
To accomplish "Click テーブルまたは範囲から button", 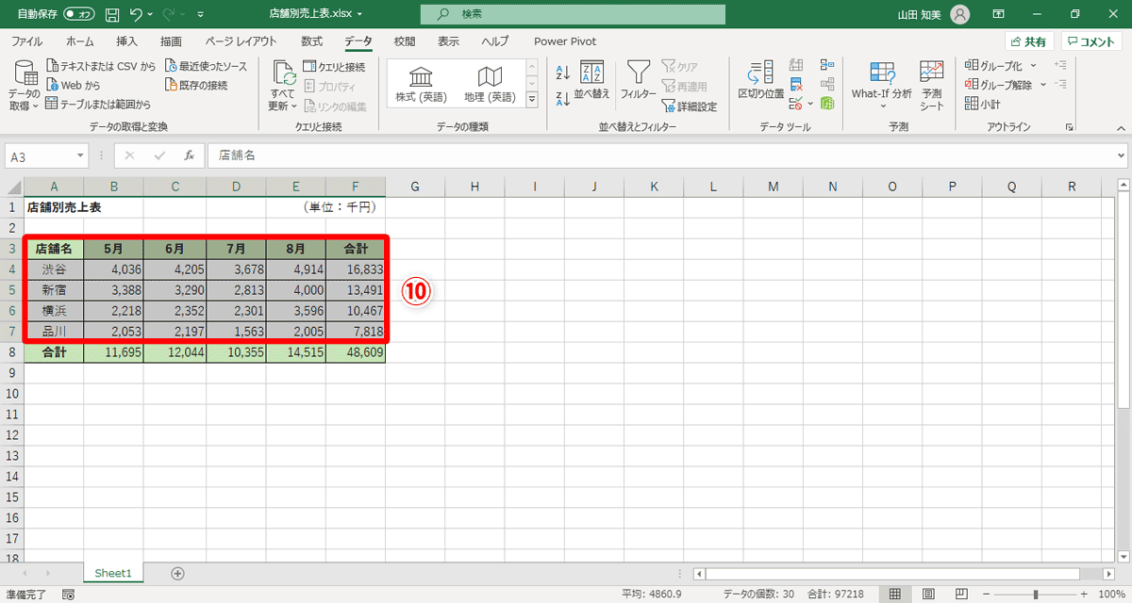I will coord(98,105).
